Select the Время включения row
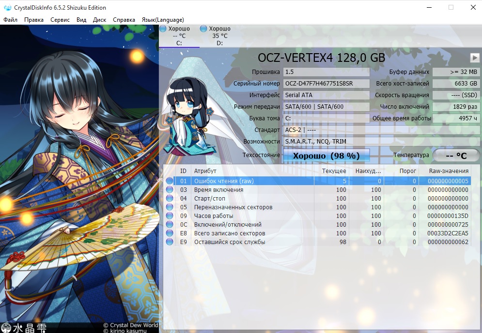 point(317,190)
